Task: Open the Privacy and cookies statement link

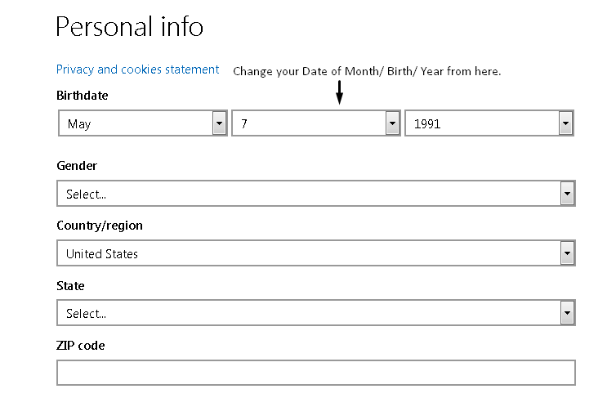Action: [137, 69]
